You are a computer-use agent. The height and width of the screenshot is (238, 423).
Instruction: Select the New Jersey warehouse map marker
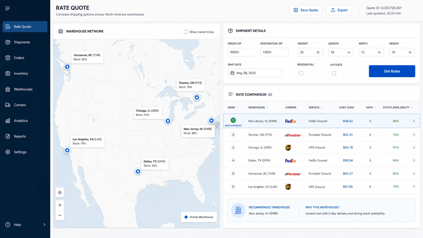click(x=211, y=121)
